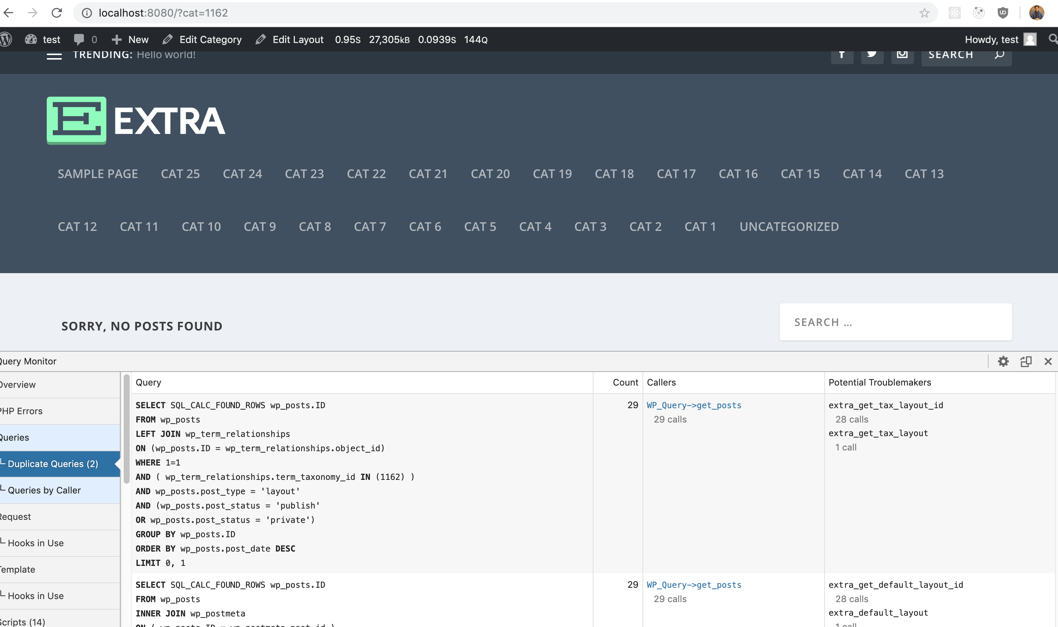Click the sidebar Search input field

point(895,322)
